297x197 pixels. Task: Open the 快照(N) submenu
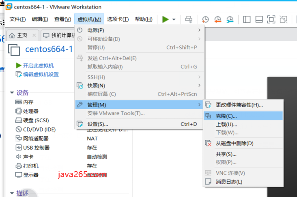(x=140, y=86)
